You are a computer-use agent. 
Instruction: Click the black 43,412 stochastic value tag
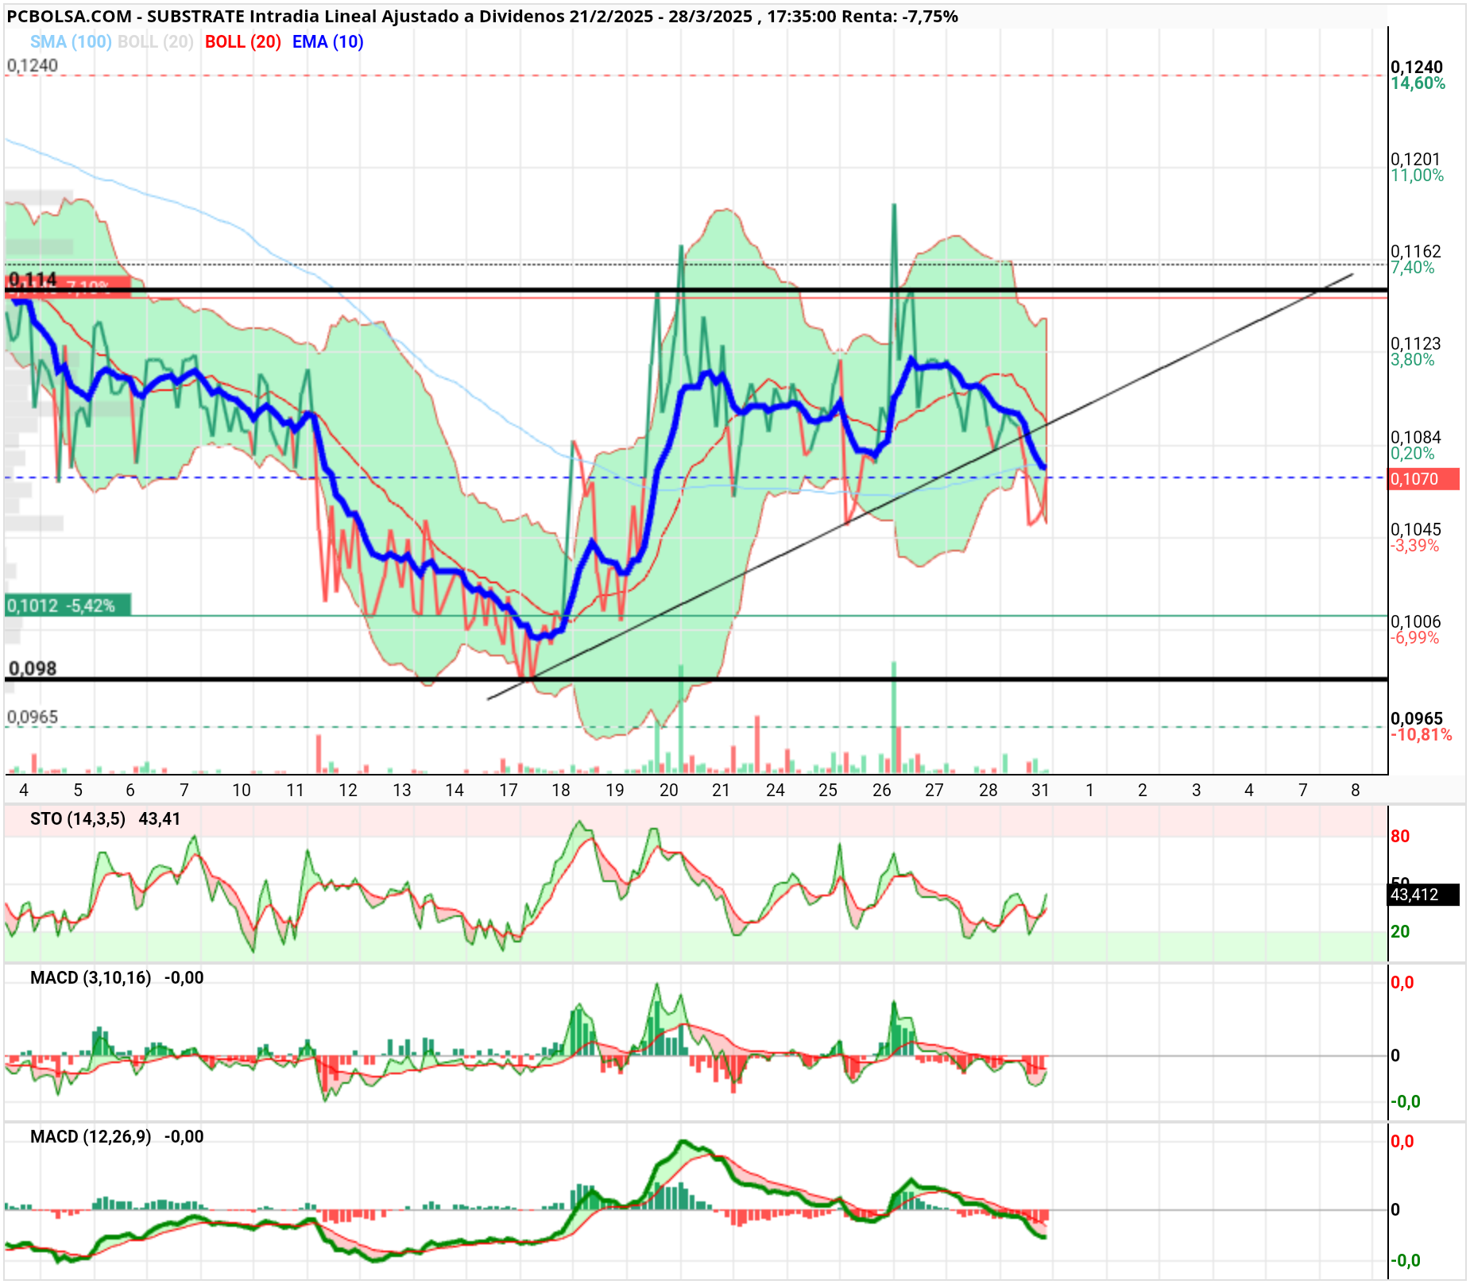point(1424,895)
